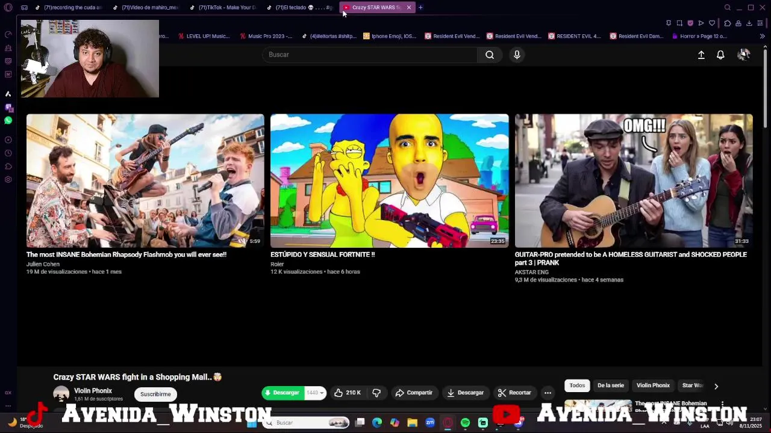771x433 pixels.
Task: Open the browser downloads arrow icon
Action: point(749,23)
